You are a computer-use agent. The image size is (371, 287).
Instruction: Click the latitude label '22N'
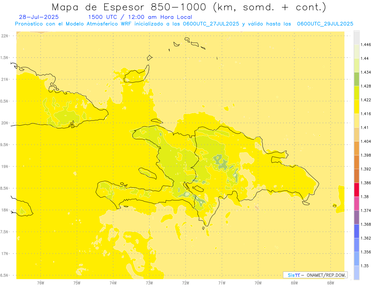coord(5,36)
